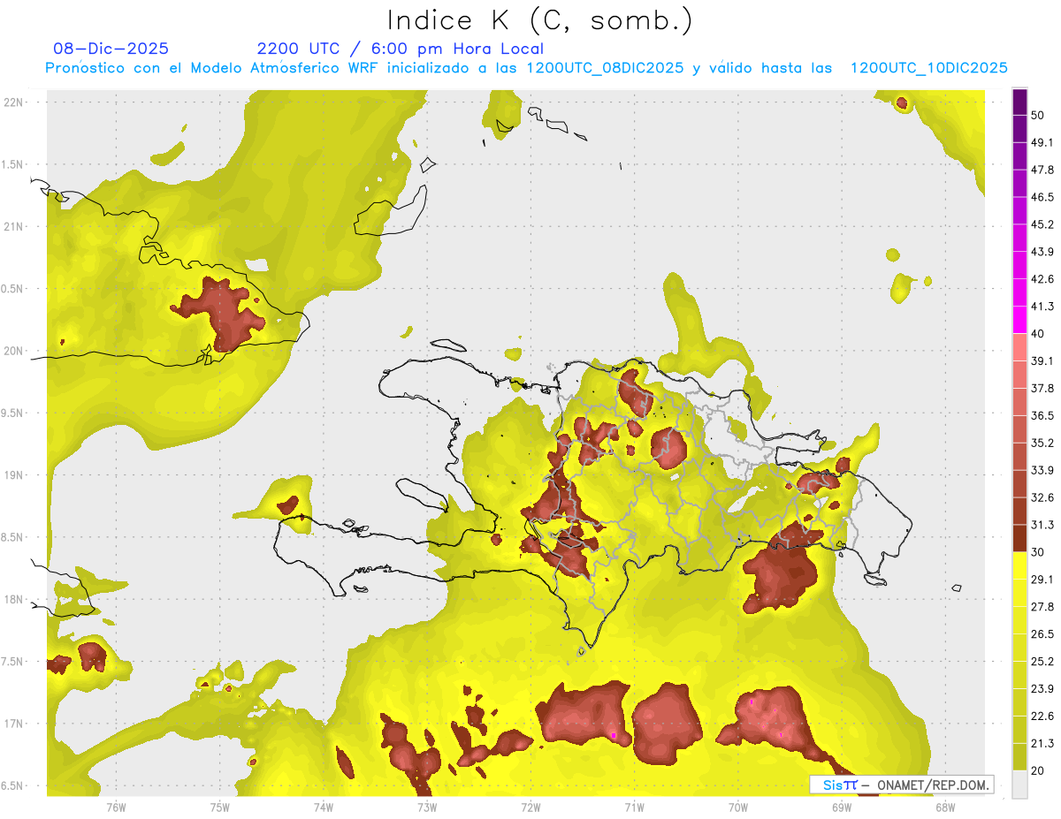Screen dimensions: 1061x819
Task: Click the '40' colorbar value
Action: pyautogui.click(x=1038, y=334)
